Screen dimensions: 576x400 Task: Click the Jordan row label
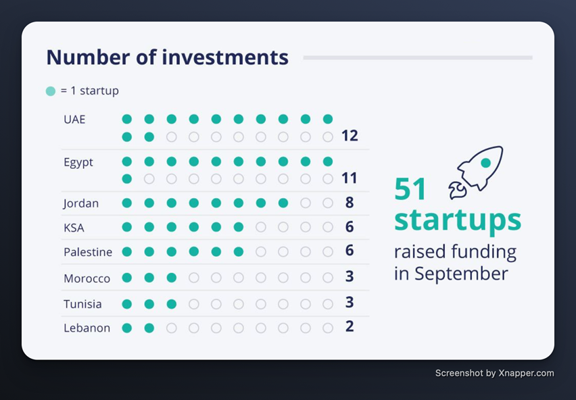click(x=81, y=203)
